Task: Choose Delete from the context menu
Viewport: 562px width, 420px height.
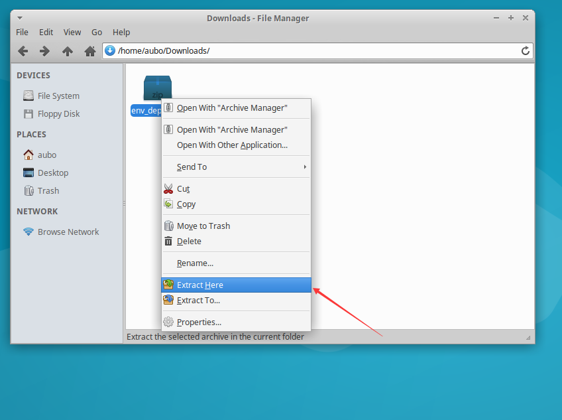Action: [236, 242]
